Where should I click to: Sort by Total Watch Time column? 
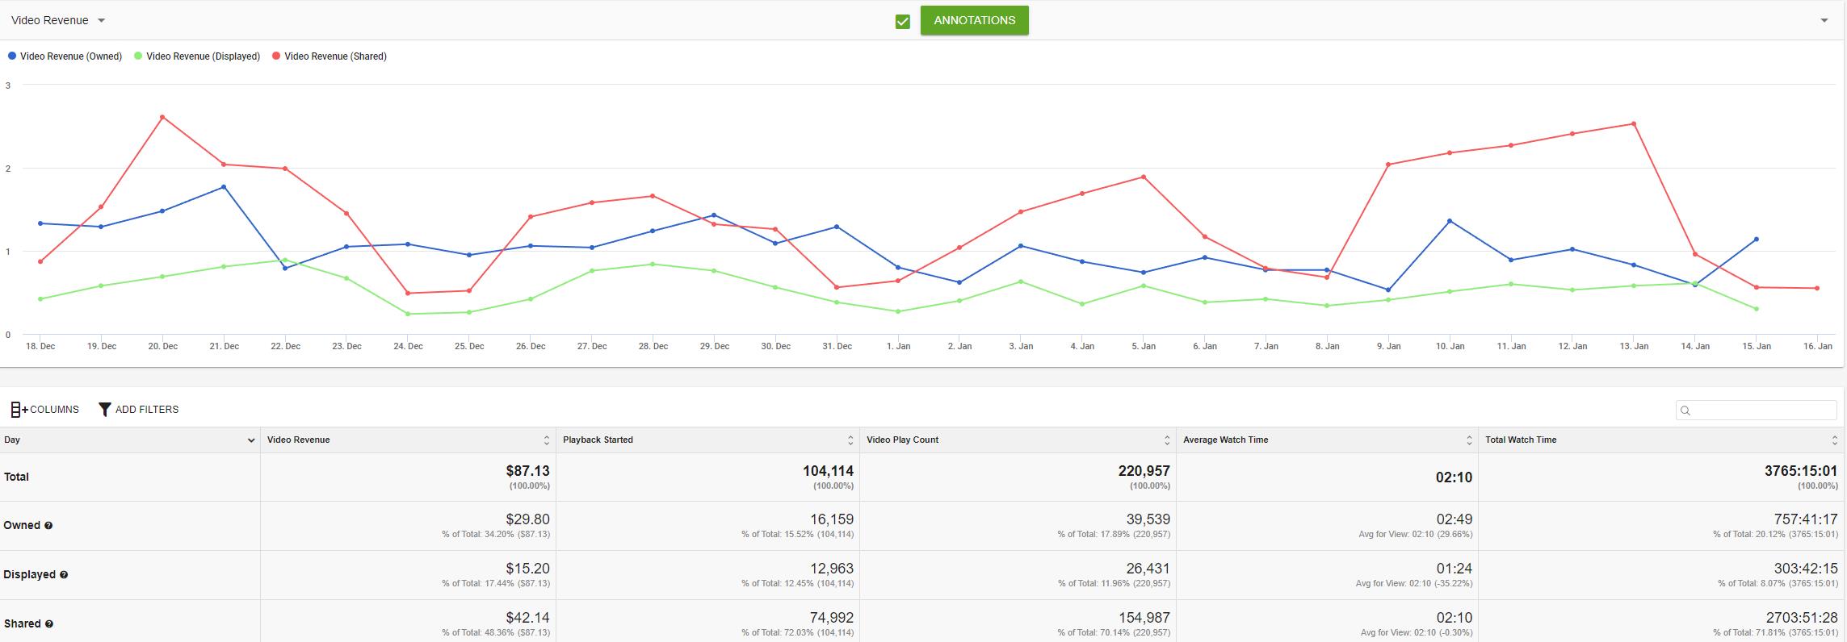click(1835, 440)
